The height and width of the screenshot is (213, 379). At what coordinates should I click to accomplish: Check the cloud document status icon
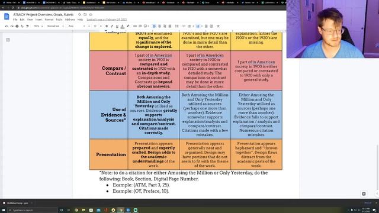click(91, 14)
